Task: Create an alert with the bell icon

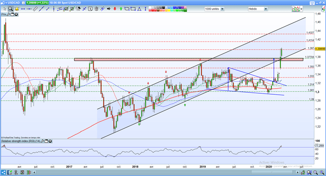Action: 17,9
